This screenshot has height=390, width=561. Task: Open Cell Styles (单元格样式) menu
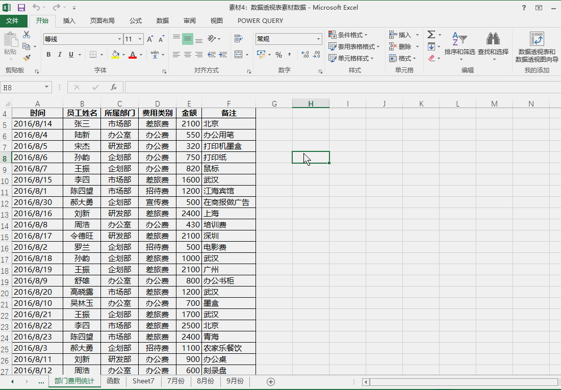(351, 58)
